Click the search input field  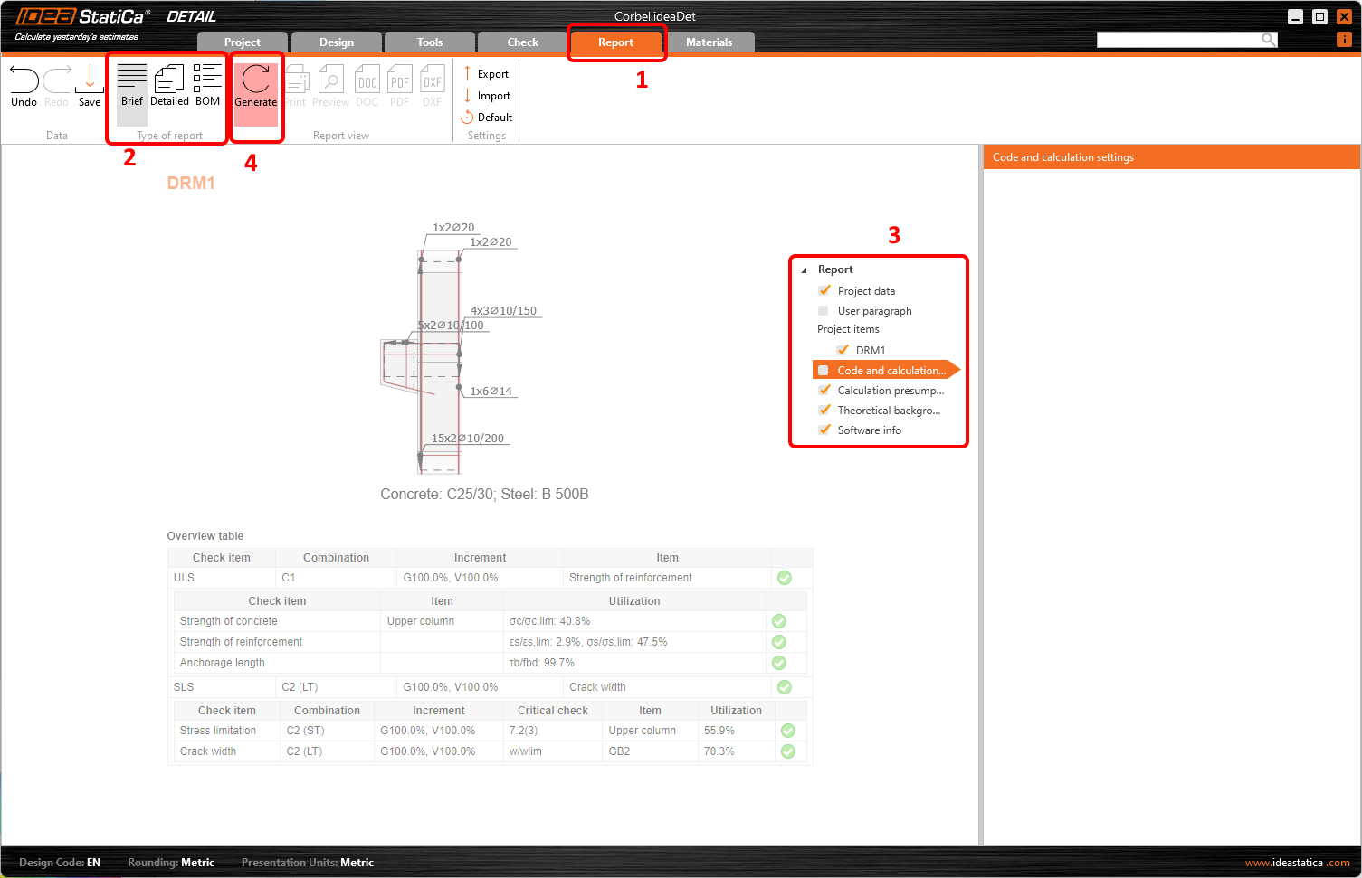[x=1177, y=40]
